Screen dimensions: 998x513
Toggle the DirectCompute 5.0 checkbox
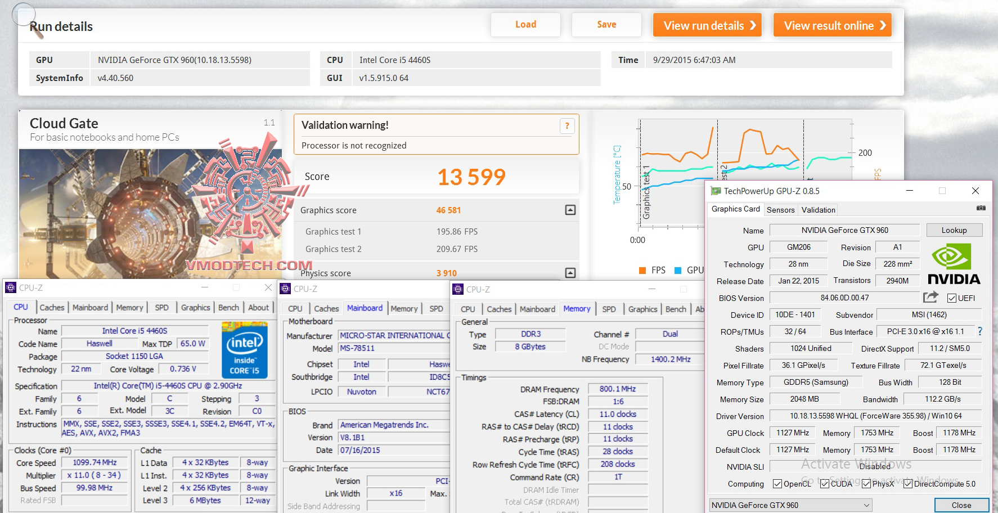908,484
